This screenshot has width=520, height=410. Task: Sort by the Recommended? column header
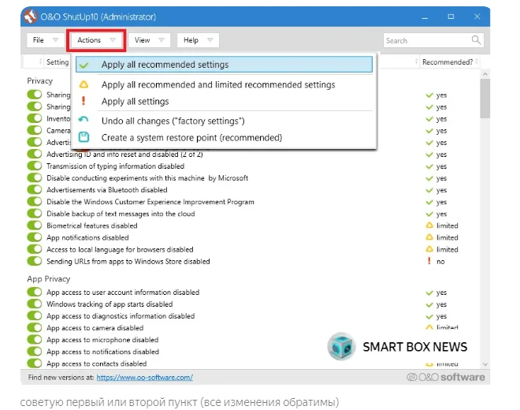tap(449, 61)
